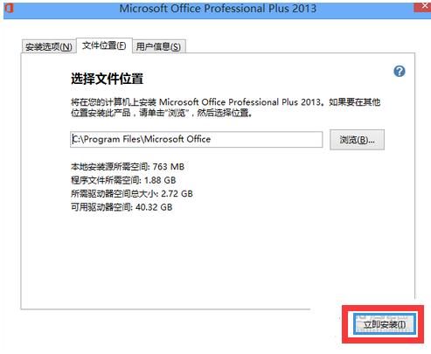Click the description paragraph starting 将在您的计算机上安装
The image size is (431, 354).
point(226,108)
